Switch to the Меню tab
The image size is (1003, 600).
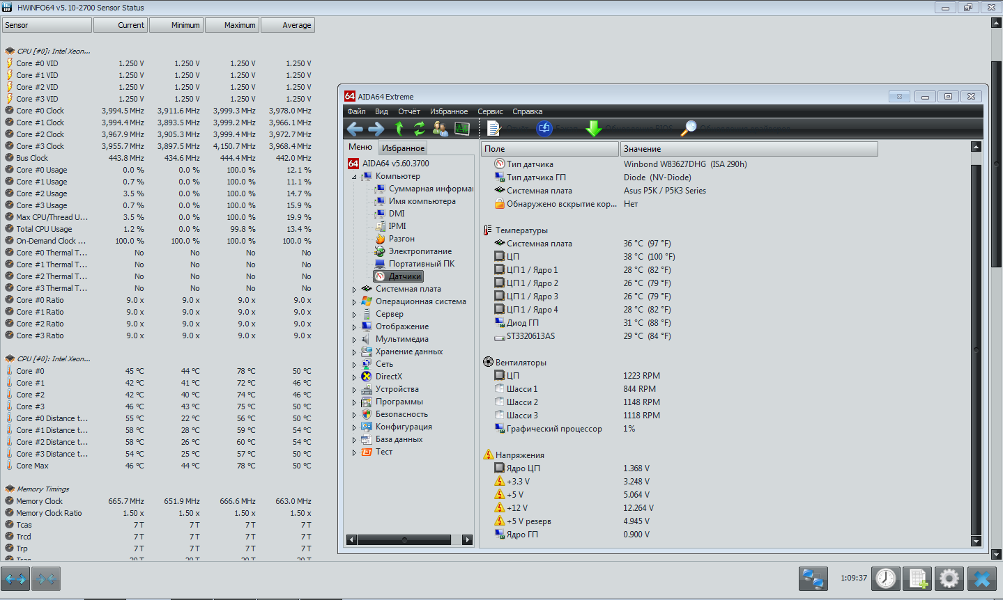(360, 147)
